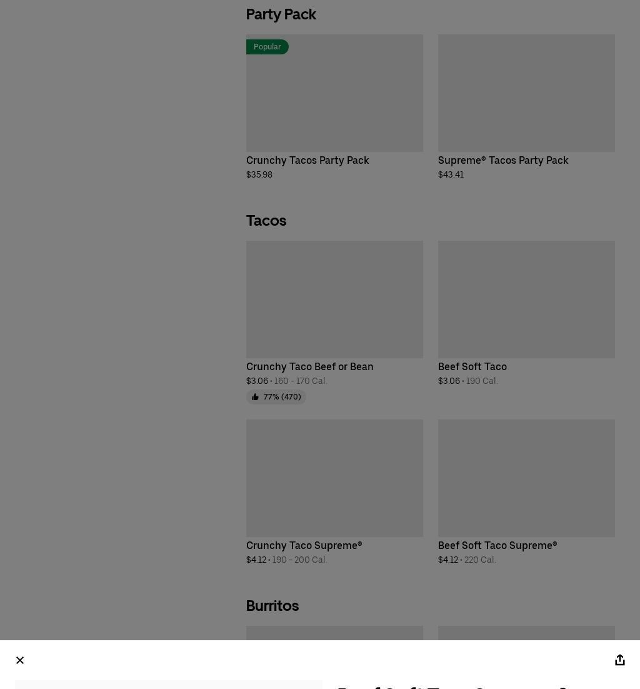Open Beef Soft Taco Supreme photo
The image size is (640, 689).
click(526, 478)
